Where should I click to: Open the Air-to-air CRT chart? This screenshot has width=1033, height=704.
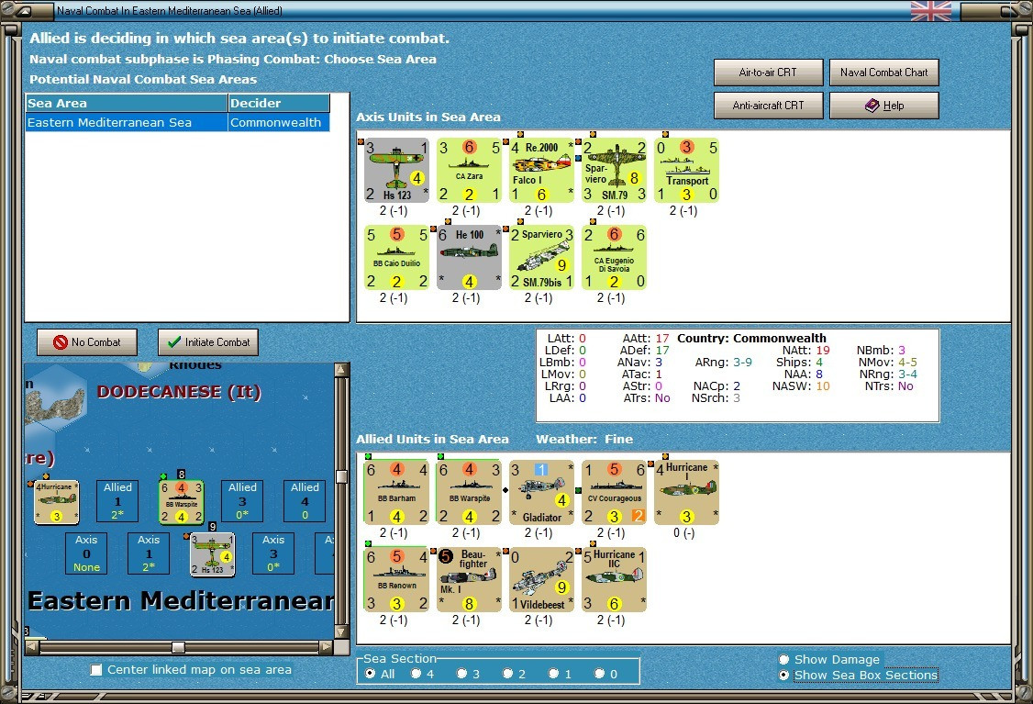pyautogui.click(x=768, y=73)
